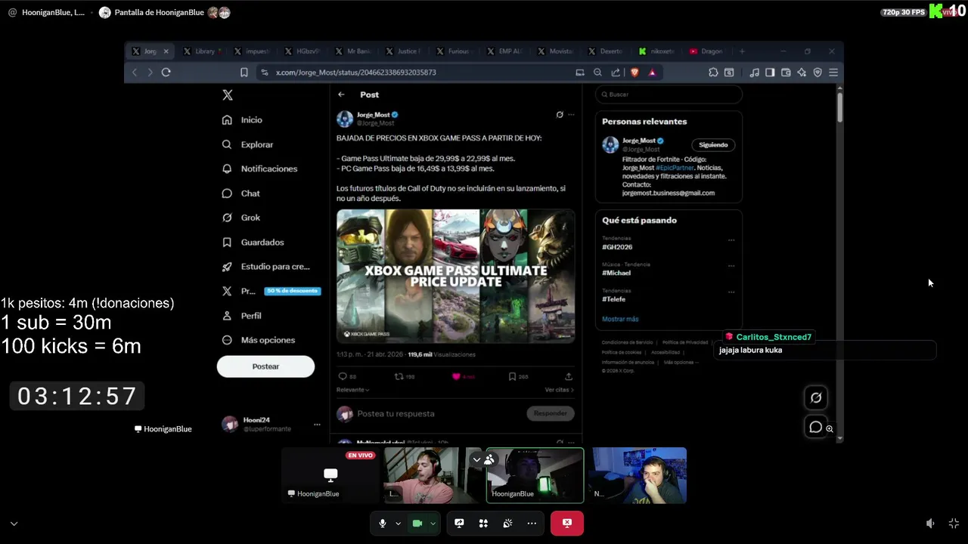968x544 pixels.
Task: Select the camera tile with blue lit room
Action: click(x=639, y=475)
